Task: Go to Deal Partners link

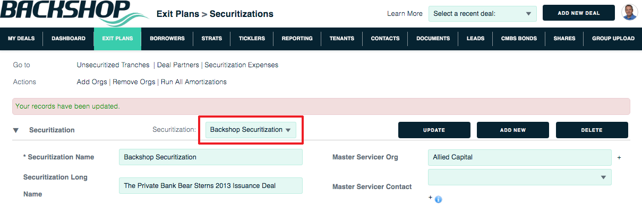Action: click(178, 65)
